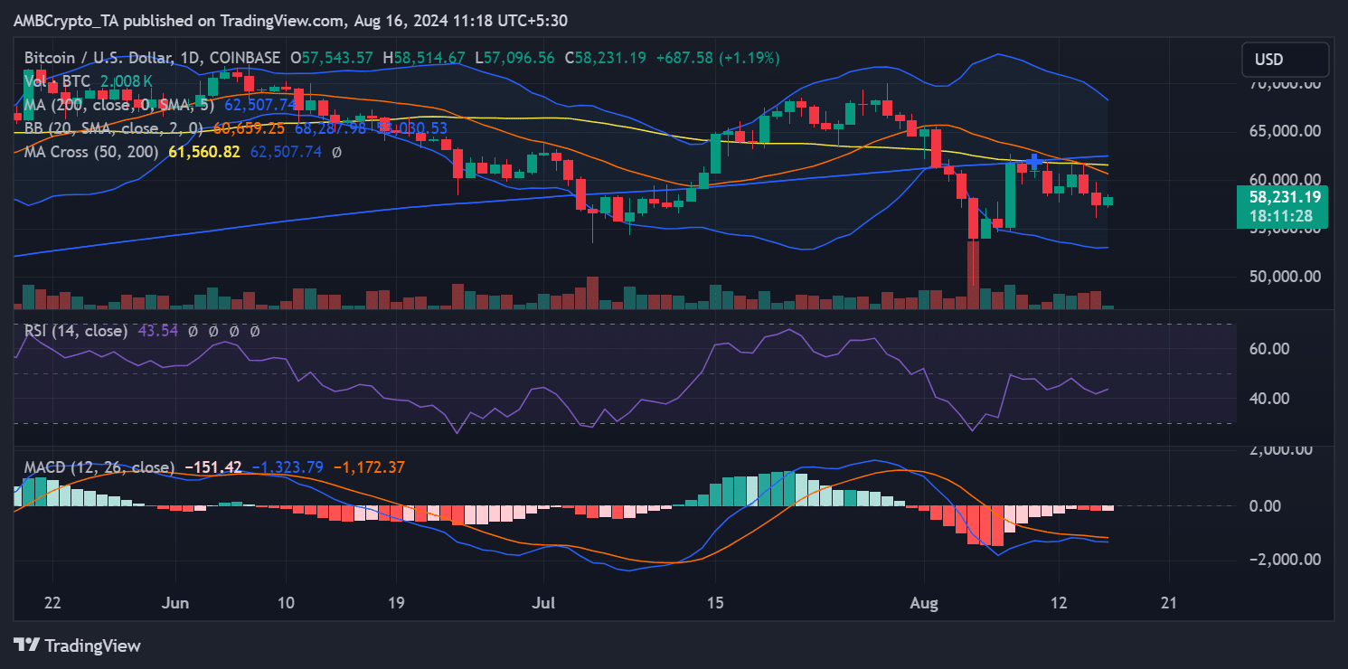Click the low price L57,096.56
The width and height of the screenshot is (1348, 669).
pos(515,58)
